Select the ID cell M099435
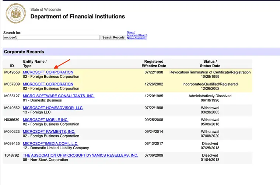 point(12,144)
